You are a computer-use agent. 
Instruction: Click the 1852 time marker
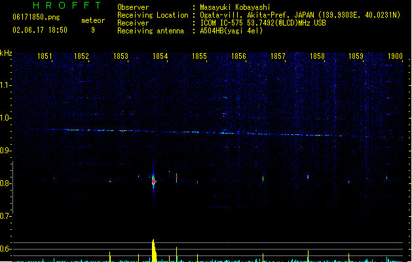(x=81, y=56)
